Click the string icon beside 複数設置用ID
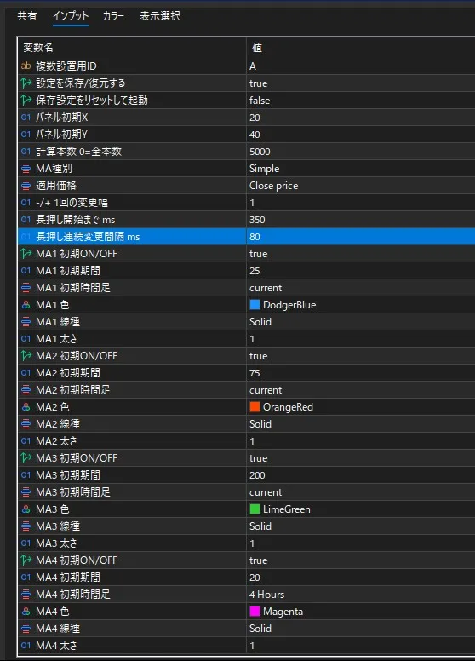This screenshot has height=661, width=475. click(x=26, y=66)
